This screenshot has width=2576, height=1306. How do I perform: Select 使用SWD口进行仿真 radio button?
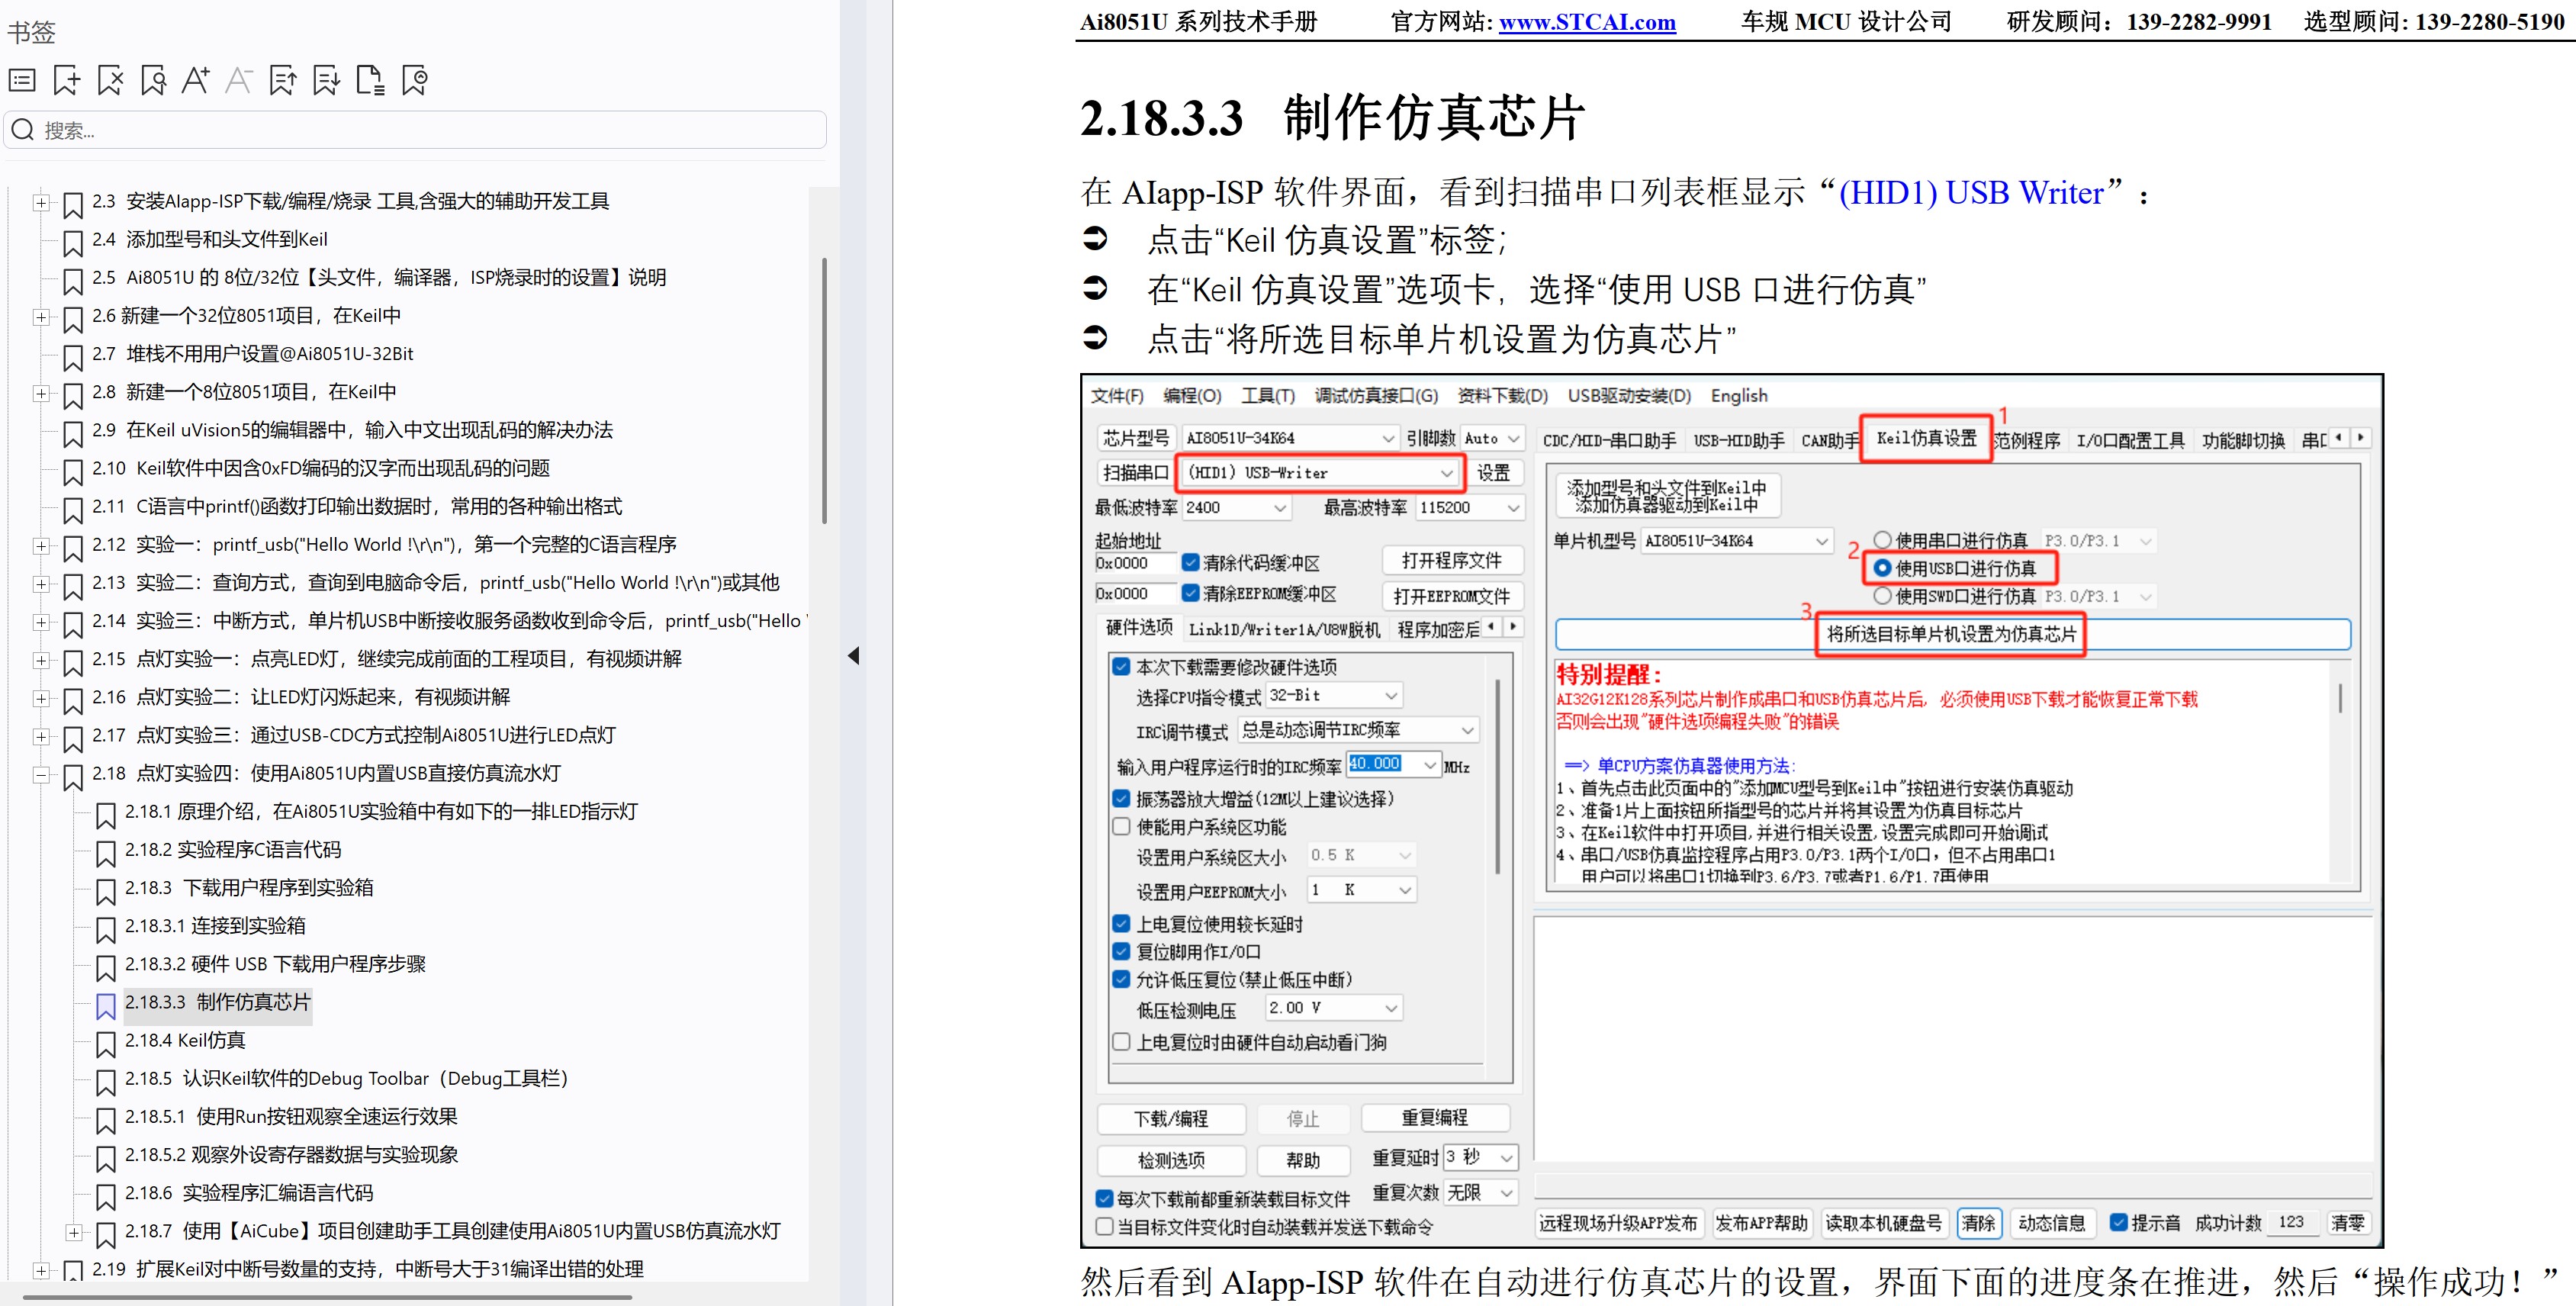pyautogui.click(x=1882, y=596)
